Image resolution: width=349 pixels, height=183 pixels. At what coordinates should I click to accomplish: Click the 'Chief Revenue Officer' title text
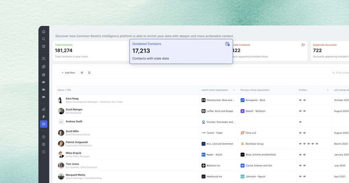click(78, 135)
